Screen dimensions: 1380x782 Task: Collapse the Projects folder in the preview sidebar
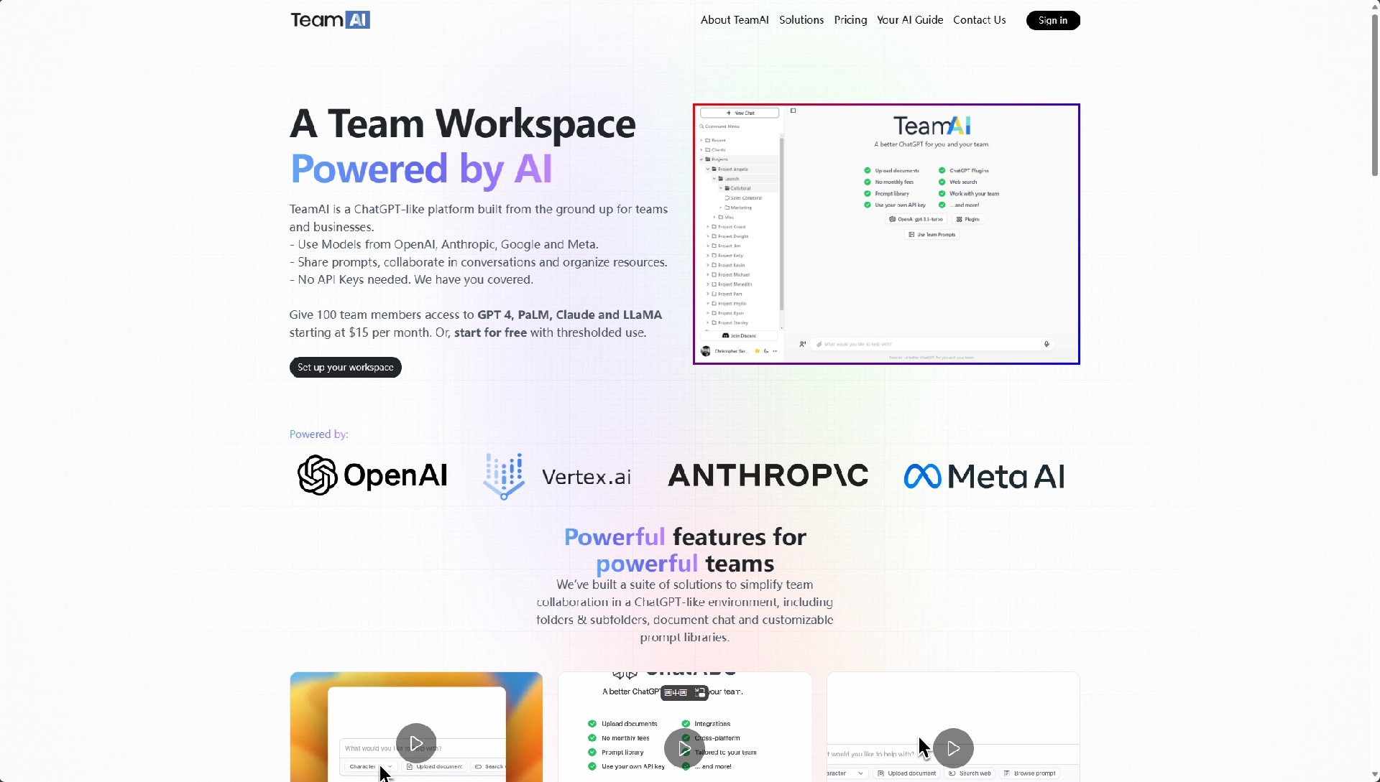pos(701,159)
